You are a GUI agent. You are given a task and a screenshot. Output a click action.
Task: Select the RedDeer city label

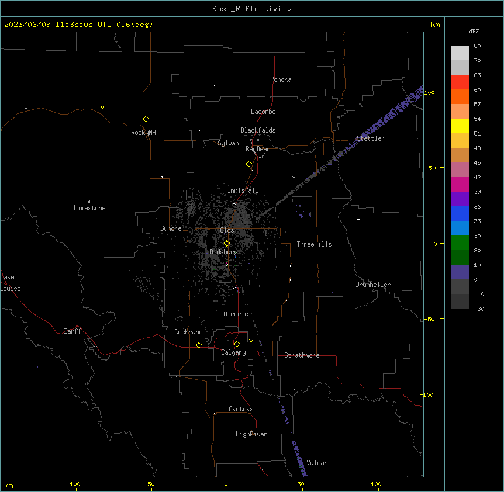(x=258, y=149)
